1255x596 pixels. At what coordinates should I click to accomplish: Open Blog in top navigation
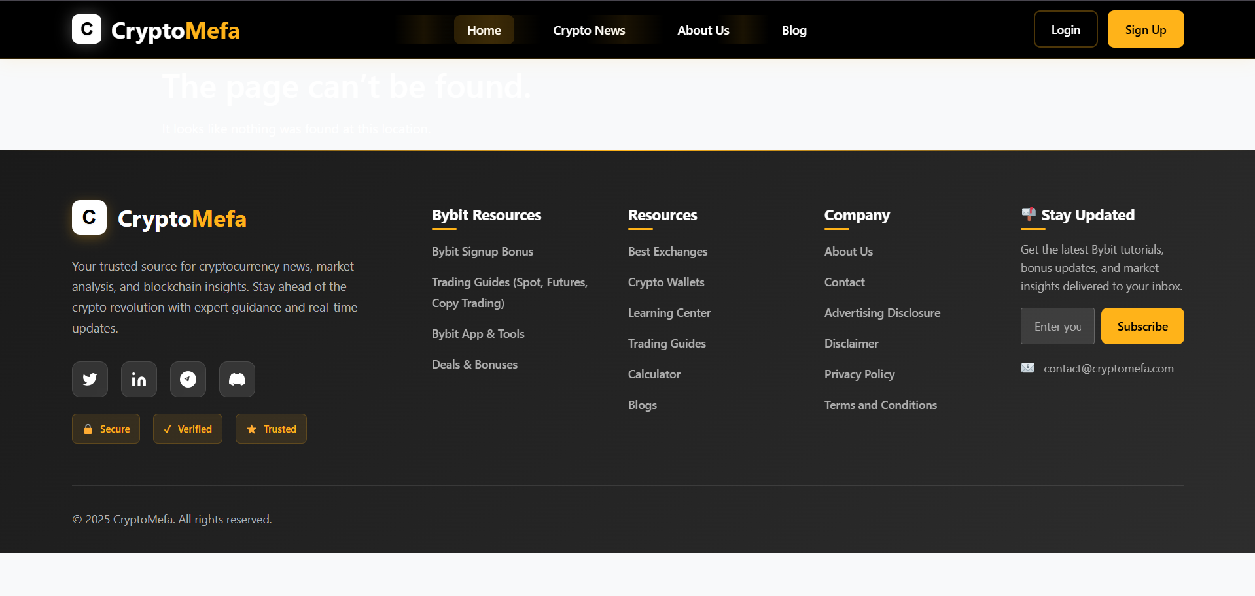(794, 30)
